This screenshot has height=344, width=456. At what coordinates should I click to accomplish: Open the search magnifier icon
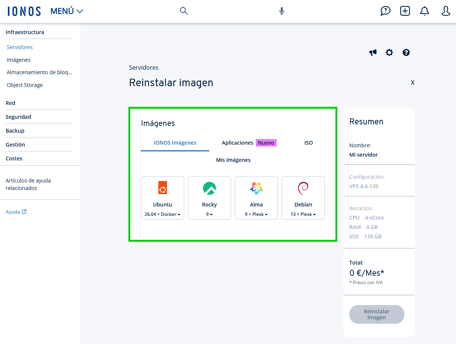pos(183,11)
